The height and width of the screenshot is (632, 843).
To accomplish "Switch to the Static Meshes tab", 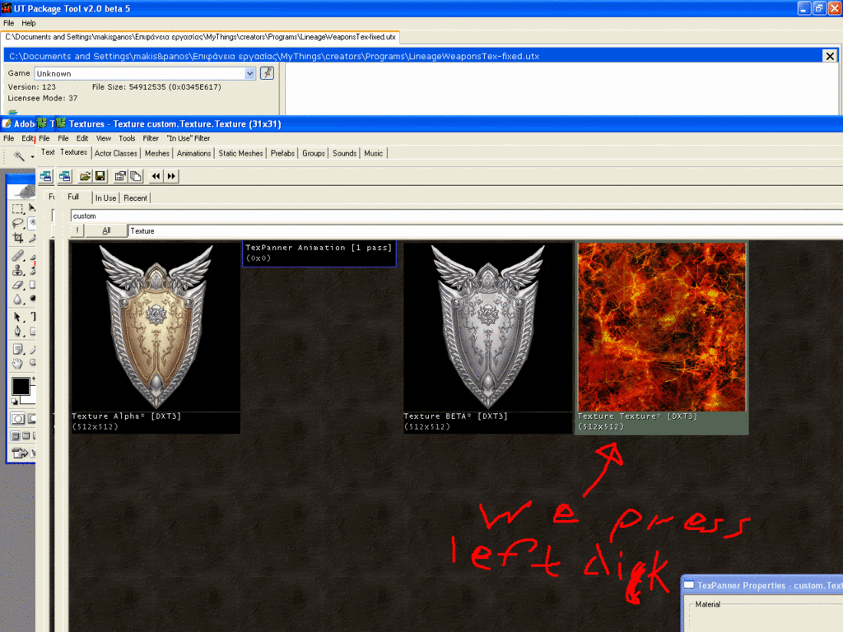I will [x=241, y=153].
